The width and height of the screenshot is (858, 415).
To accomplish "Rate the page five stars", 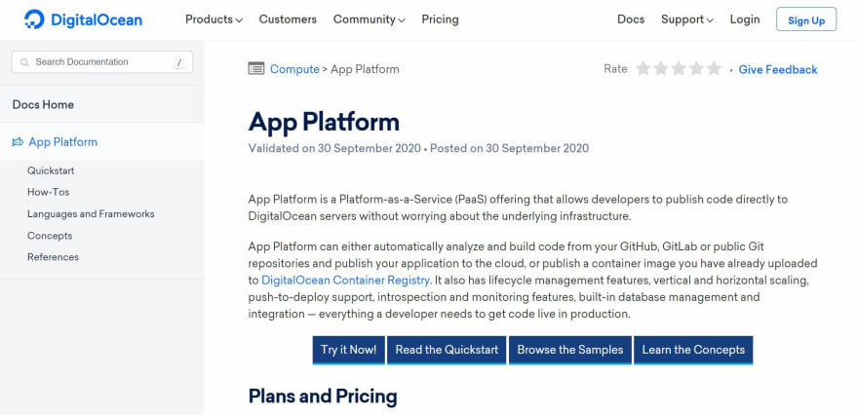I will click(714, 69).
